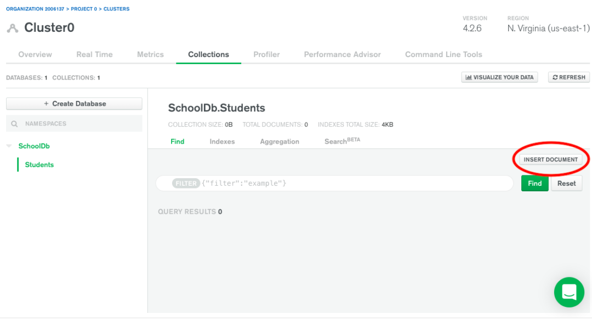Open the Intercom chat bubble icon
Screen dimensions: 592x319
point(569,292)
